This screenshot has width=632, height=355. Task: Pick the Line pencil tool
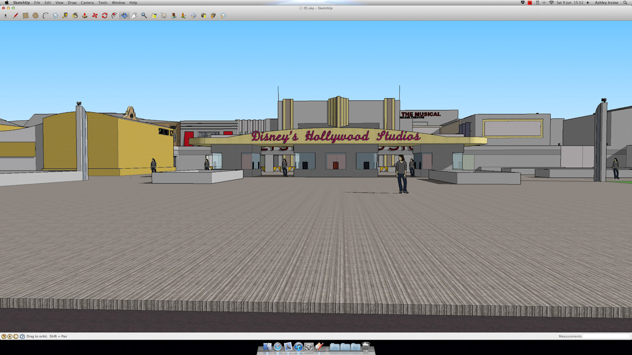(16, 15)
